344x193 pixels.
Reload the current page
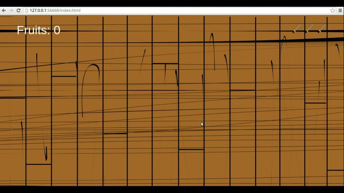18,10
